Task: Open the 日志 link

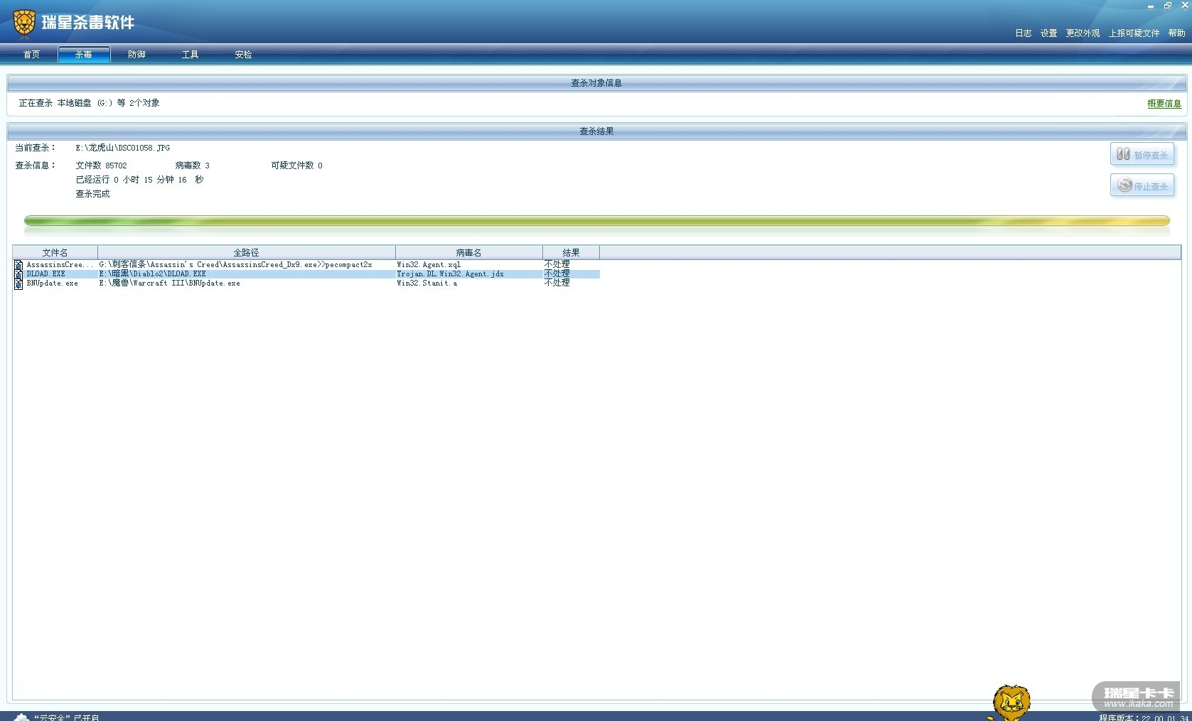Action: [1023, 33]
